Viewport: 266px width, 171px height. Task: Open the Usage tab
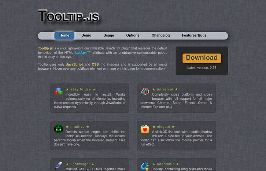coord(108,36)
